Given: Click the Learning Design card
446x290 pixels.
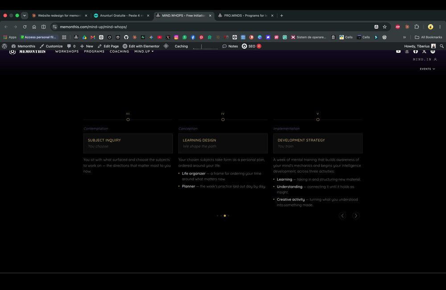Looking at the screenshot, I should coord(223,143).
